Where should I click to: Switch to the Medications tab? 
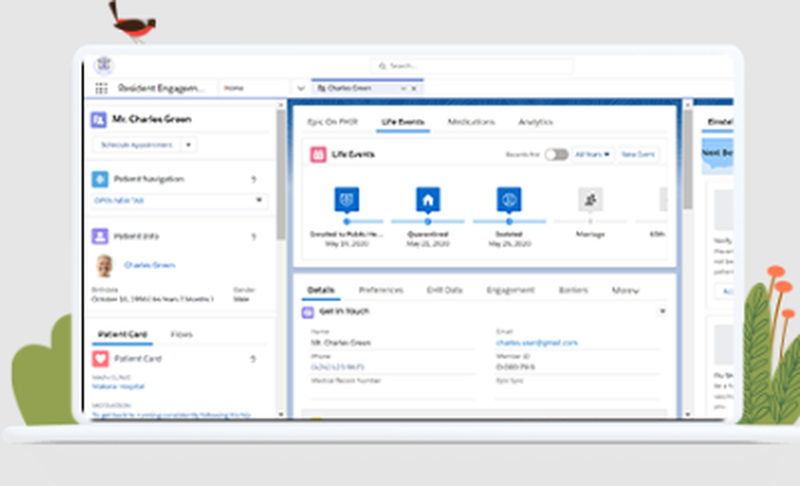point(471,121)
